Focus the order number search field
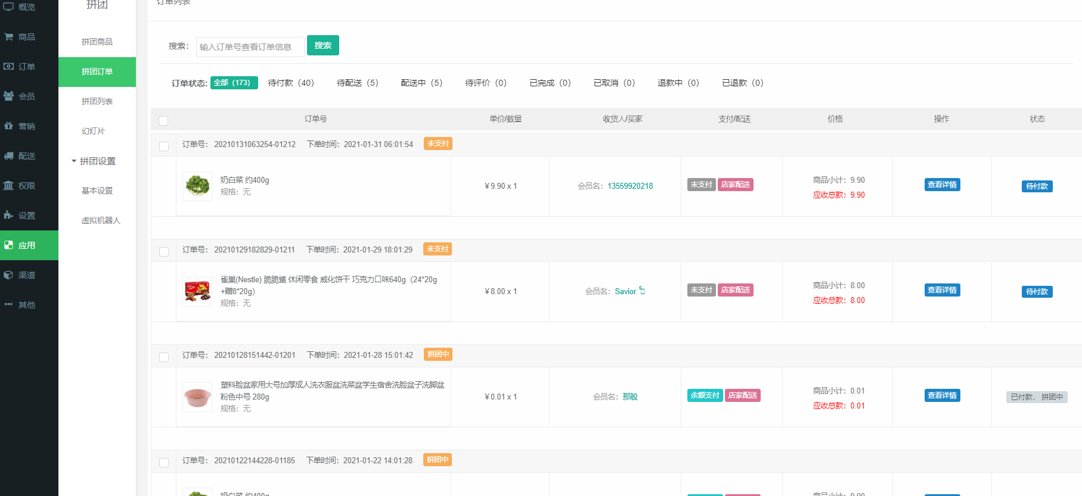The image size is (1082, 496). pyautogui.click(x=250, y=46)
